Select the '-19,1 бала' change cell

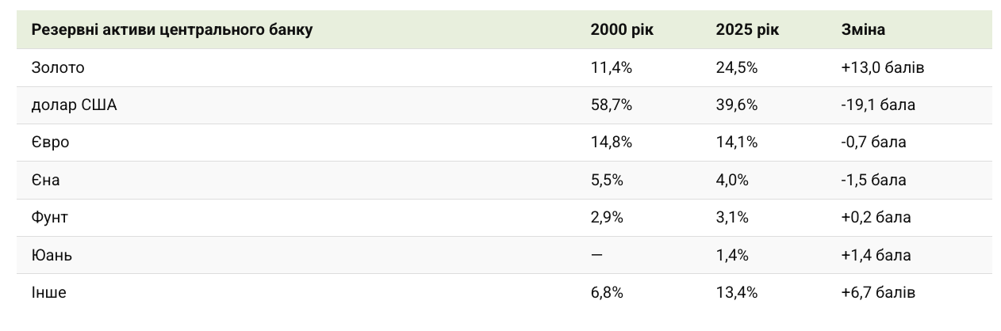[x=879, y=105]
